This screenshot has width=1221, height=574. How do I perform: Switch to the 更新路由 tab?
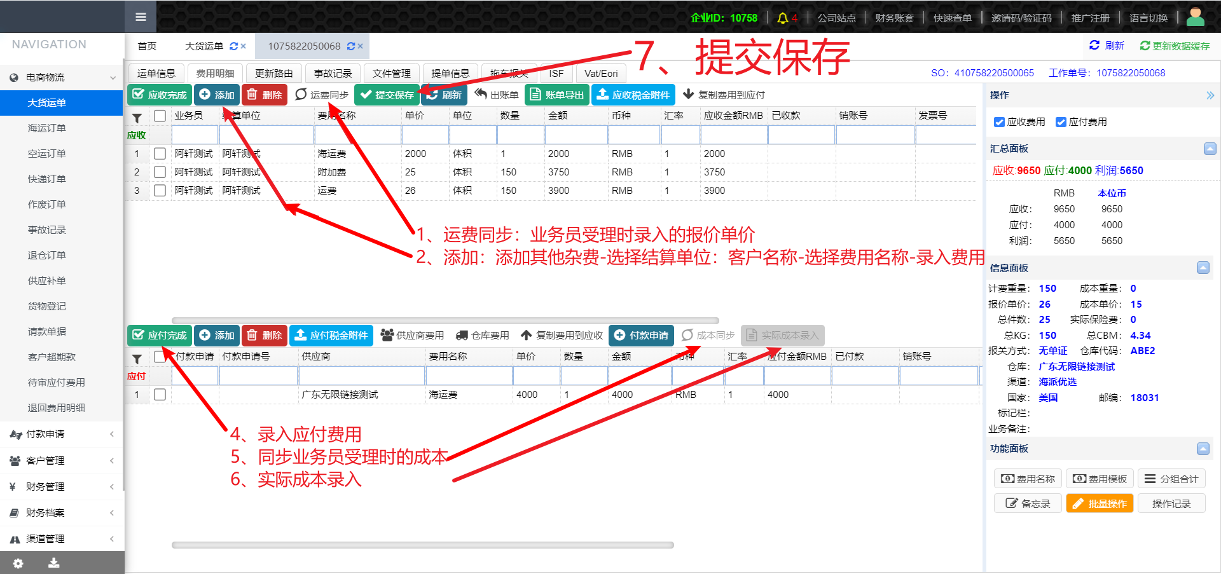[x=274, y=73]
